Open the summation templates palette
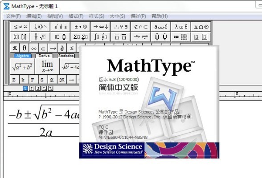262x178 pixels. (x=80, y=36)
